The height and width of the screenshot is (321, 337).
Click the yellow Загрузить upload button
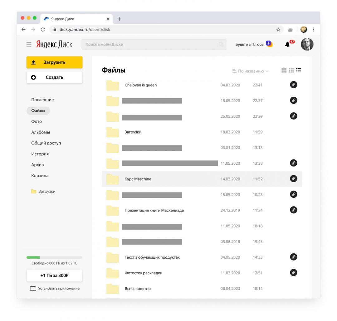(x=54, y=62)
